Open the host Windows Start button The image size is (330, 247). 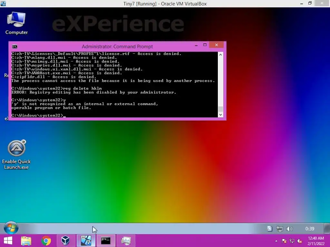click(8, 241)
